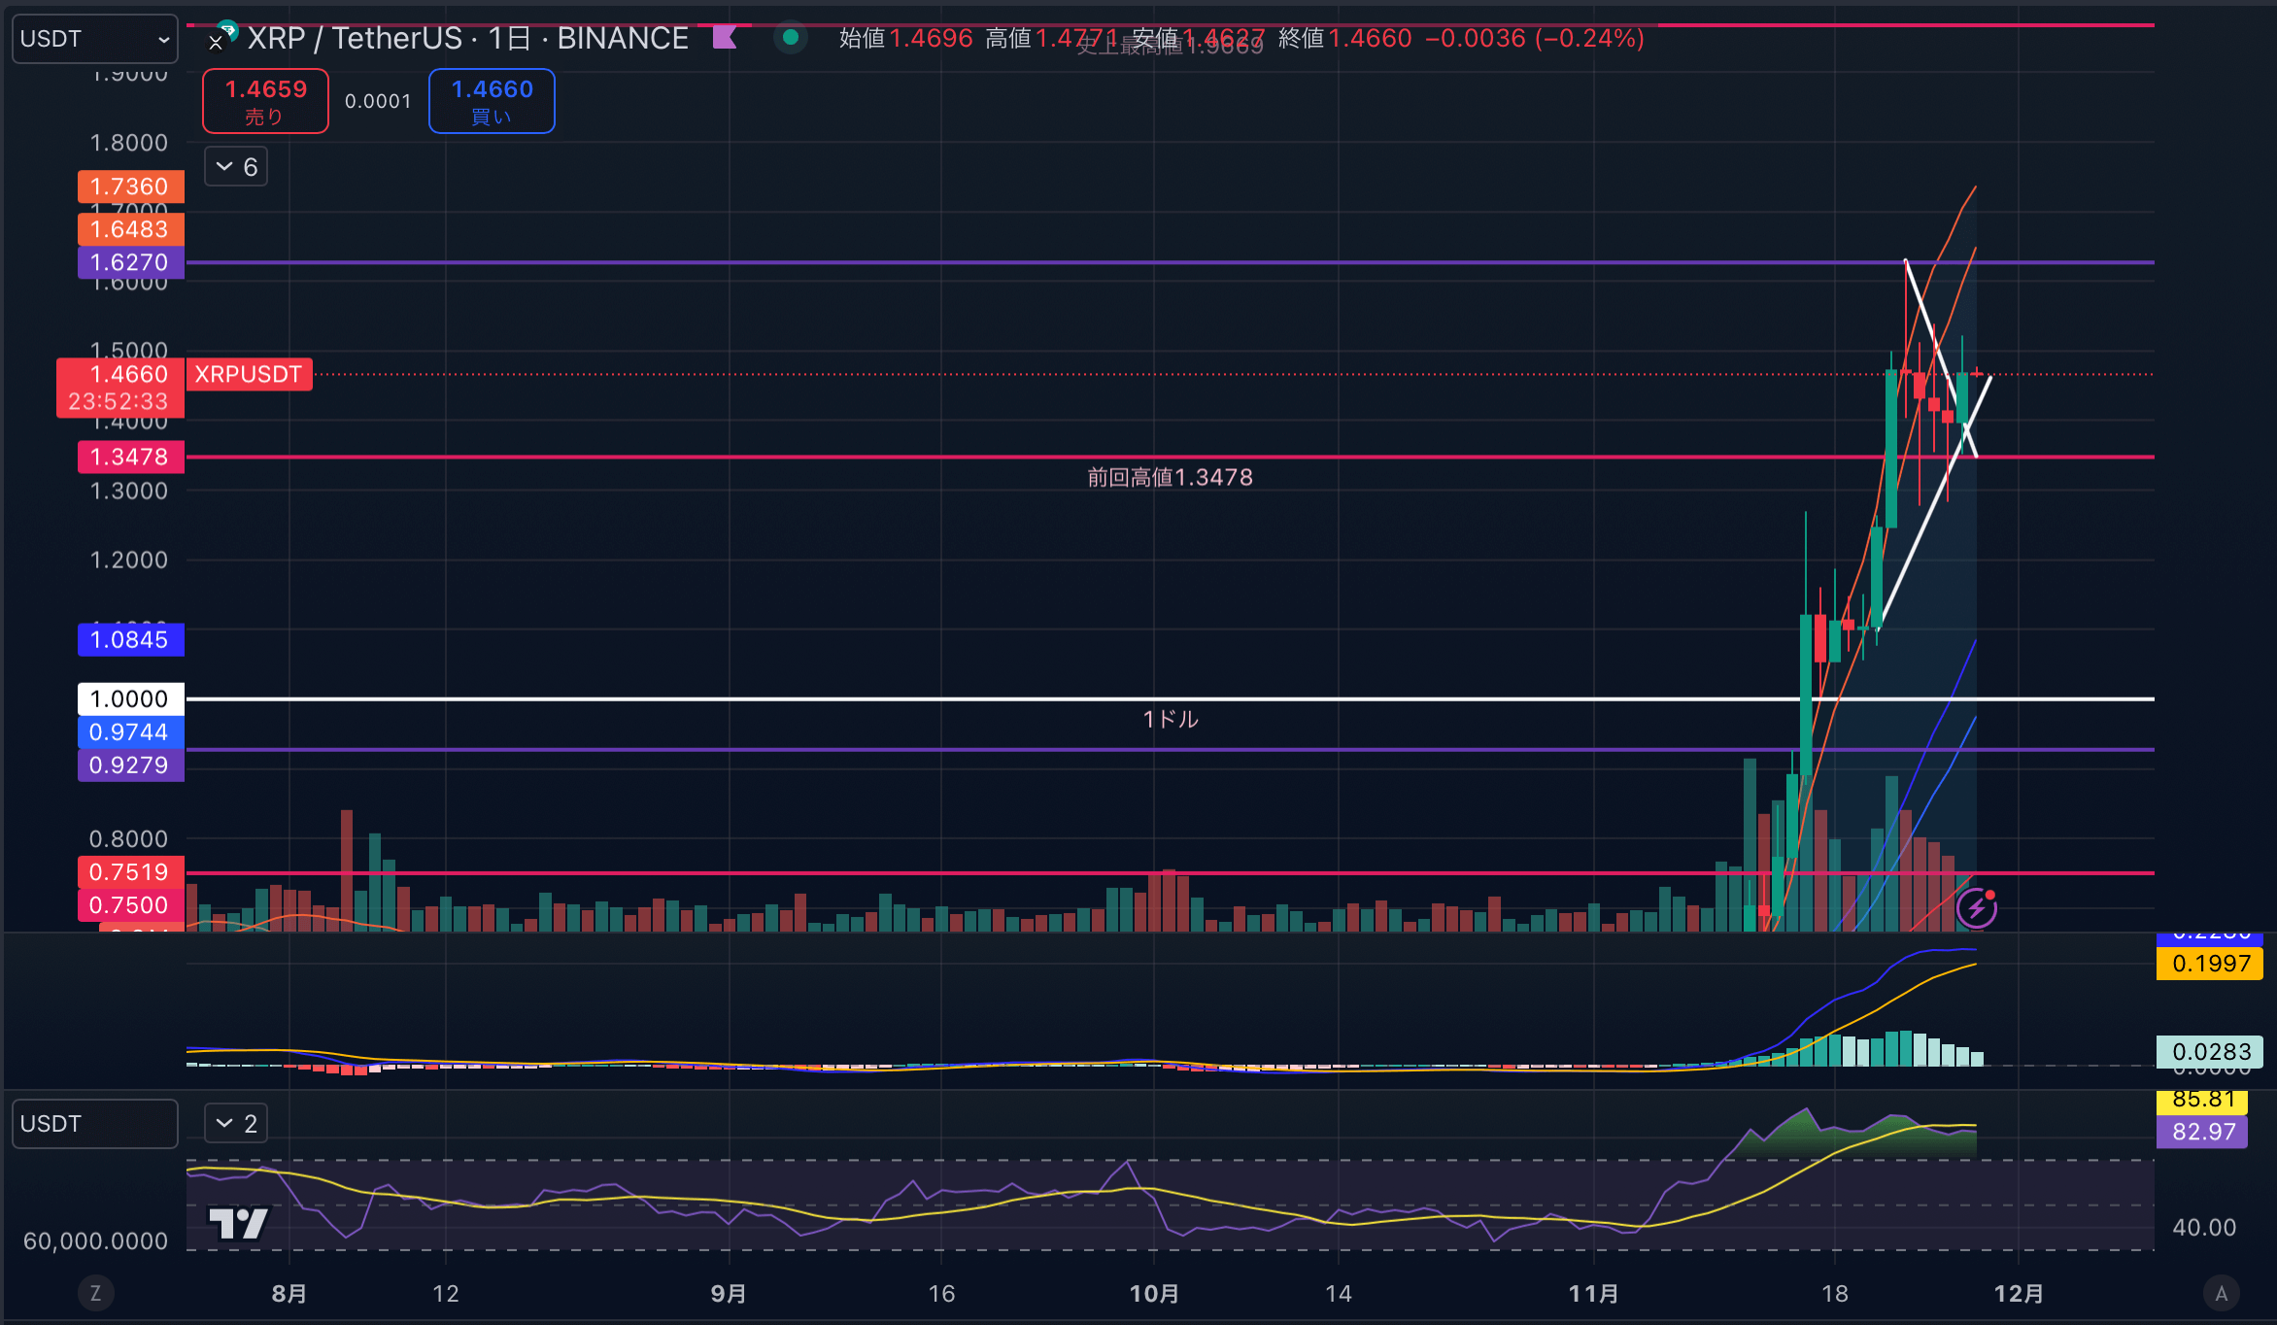Viewport: 2277px width, 1325px height.
Task: Expand the 2 indicators legend in RSI pane
Action: click(236, 1124)
